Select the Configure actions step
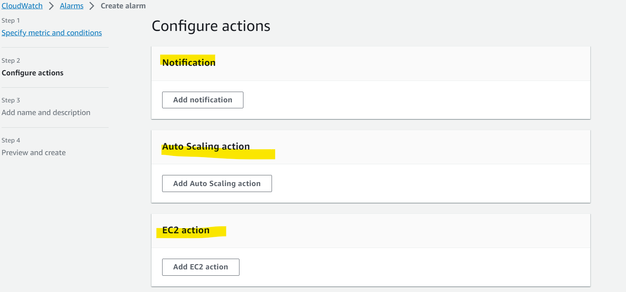Image resolution: width=626 pixels, height=292 pixels. [x=33, y=73]
